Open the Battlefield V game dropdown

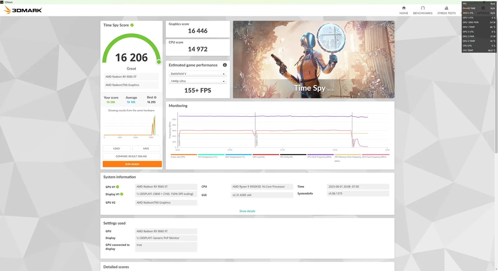tap(198, 74)
